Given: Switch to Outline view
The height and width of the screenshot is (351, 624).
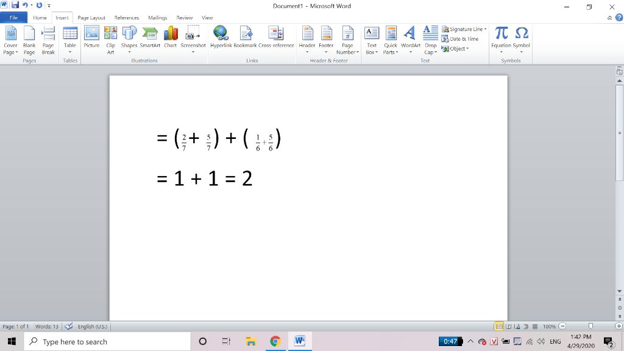Looking at the screenshot, I should (x=526, y=327).
